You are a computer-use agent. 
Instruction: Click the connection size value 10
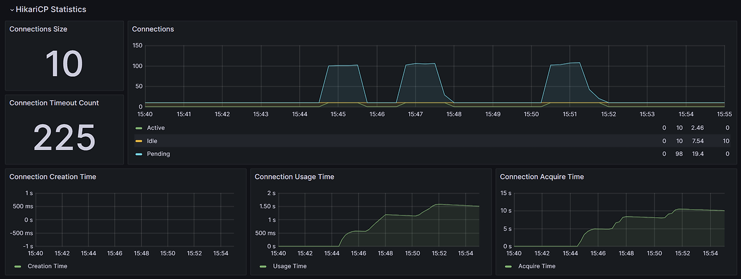pos(64,63)
